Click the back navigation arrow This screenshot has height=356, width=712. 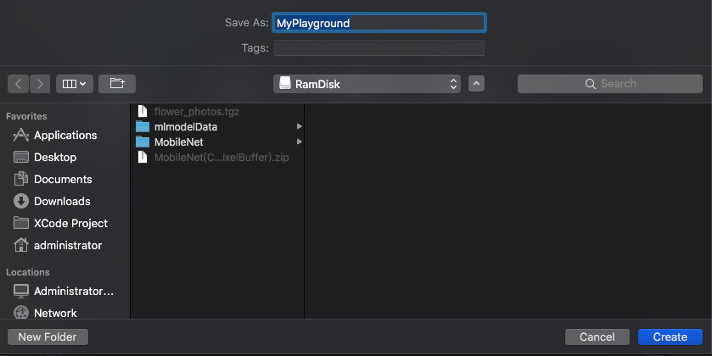(19, 84)
